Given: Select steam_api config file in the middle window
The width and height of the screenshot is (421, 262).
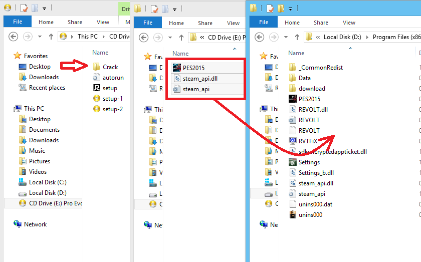Looking at the screenshot, I should (x=206, y=89).
